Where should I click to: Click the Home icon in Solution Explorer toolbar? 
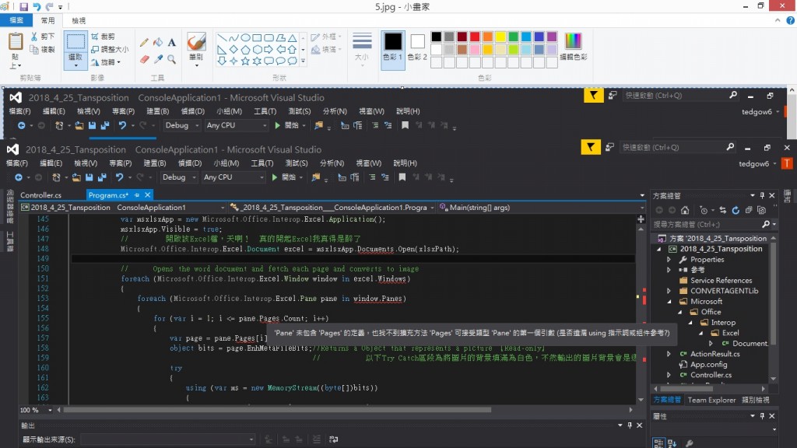[x=685, y=210]
